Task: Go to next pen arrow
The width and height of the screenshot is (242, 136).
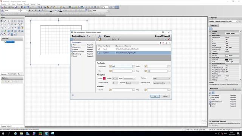Action: pos(118,39)
